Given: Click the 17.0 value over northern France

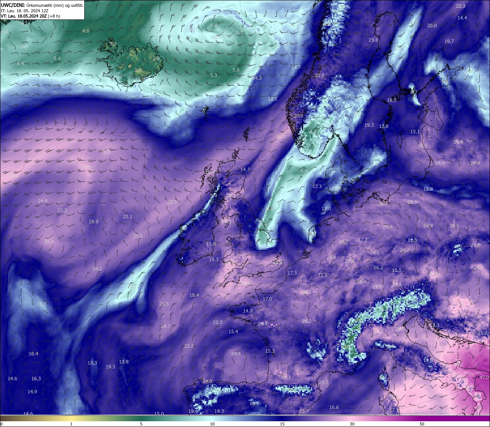Looking at the screenshot, I should [267, 299].
